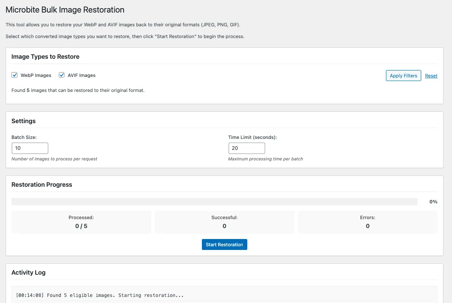This screenshot has width=452, height=303.
Task: Focus the Batch Size input field
Action: pyautogui.click(x=30, y=148)
